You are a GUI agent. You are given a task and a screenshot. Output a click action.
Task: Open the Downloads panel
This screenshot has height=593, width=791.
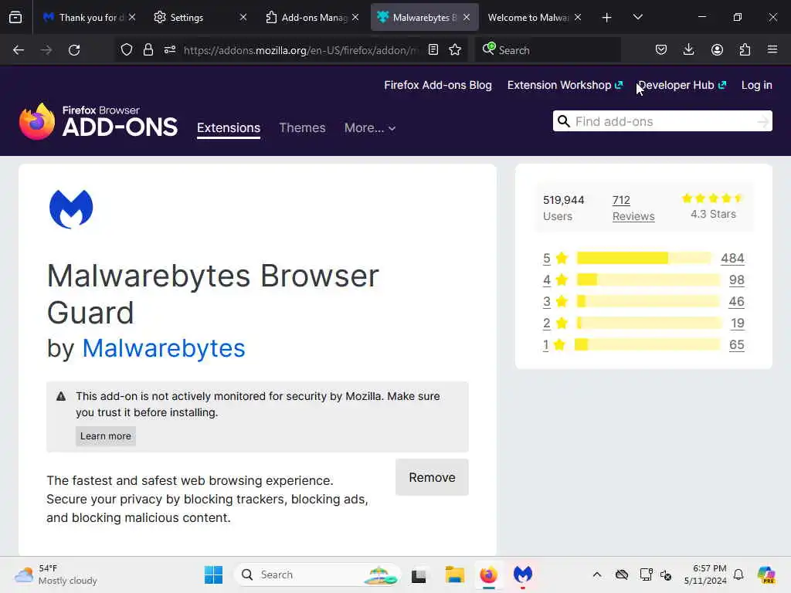[688, 49]
